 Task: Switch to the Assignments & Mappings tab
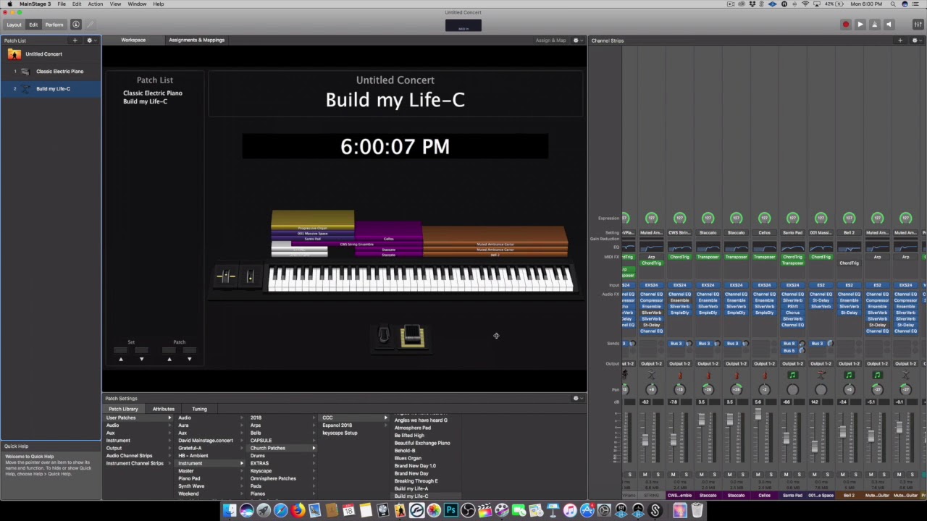[197, 41]
